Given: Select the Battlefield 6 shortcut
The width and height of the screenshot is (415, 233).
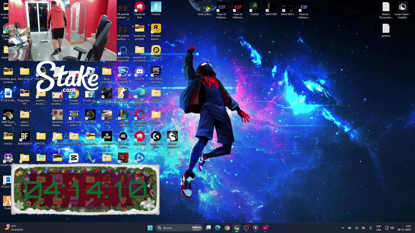Looking at the screenshot, I should point(25,139).
